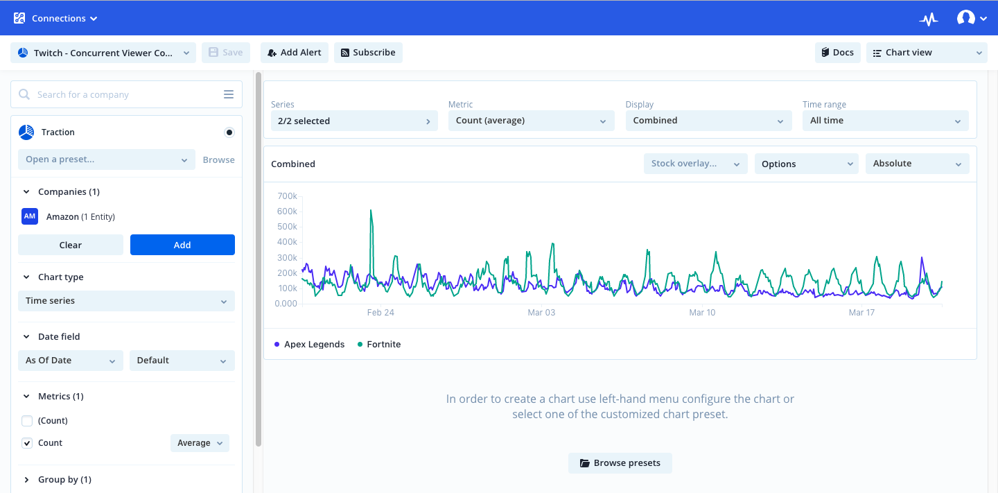Click the Amazon (1 Entity) company row

[126, 216]
